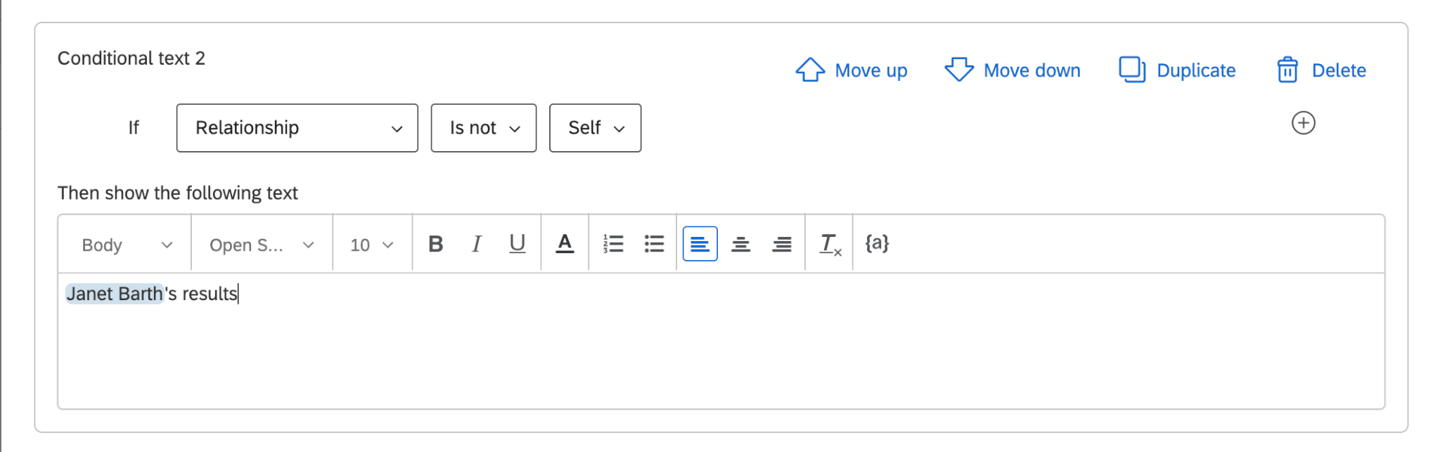Image resolution: width=1440 pixels, height=452 pixels.
Task: Apply italic formatting
Action: pyautogui.click(x=476, y=244)
